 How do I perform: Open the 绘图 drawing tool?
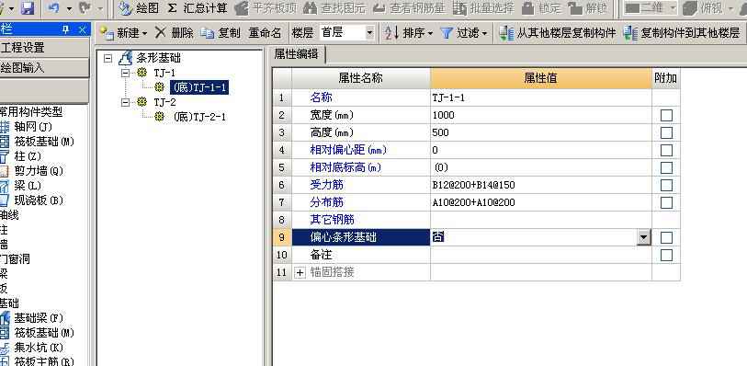click(x=139, y=8)
